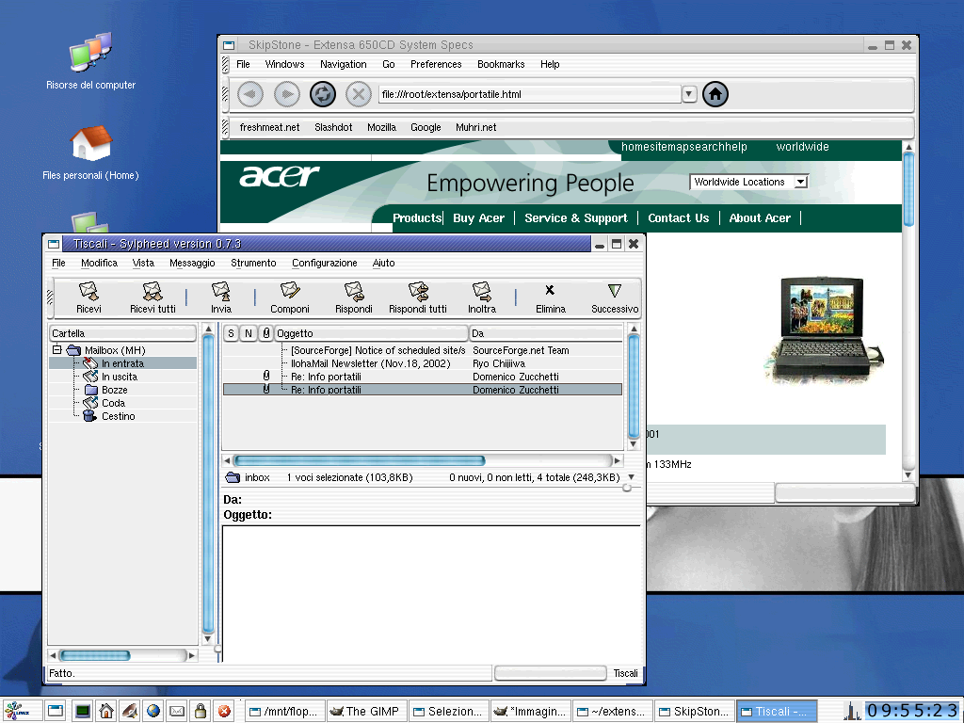Open SkipStone Bookmarks menu
The width and height of the screenshot is (964, 723).
click(x=501, y=64)
